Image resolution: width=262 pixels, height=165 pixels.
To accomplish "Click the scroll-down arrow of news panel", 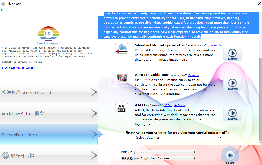I will (261, 143).
